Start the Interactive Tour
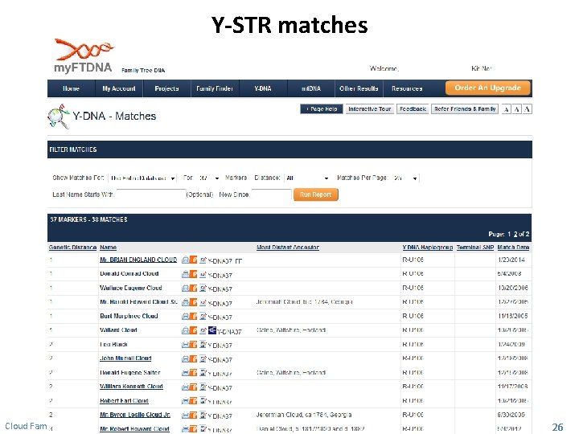579x434 pixels. point(370,108)
